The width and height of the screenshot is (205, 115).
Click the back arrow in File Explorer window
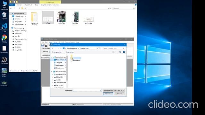[x=11, y=8]
